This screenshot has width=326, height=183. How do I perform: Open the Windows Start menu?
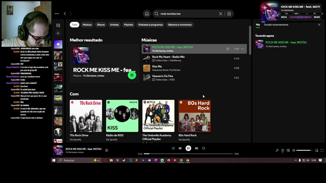pos(54,160)
